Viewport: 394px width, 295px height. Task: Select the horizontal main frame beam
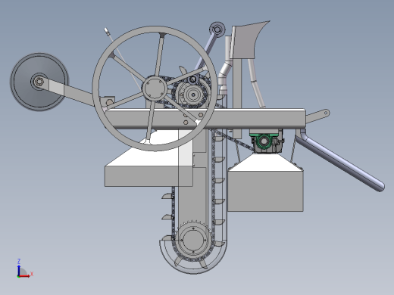pyautogui.click(x=205, y=119)
